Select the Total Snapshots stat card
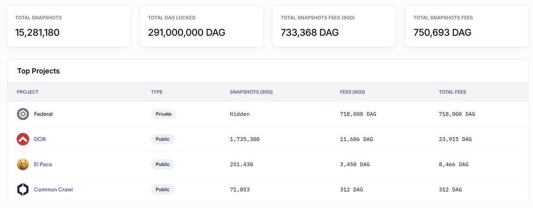 (69, 26)
